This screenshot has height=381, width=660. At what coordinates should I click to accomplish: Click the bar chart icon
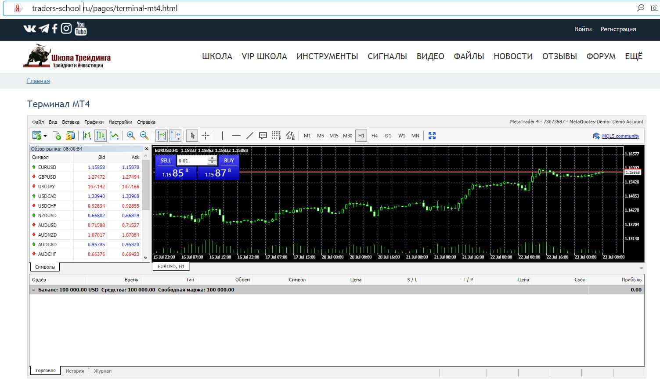click(x=87, y=136)
